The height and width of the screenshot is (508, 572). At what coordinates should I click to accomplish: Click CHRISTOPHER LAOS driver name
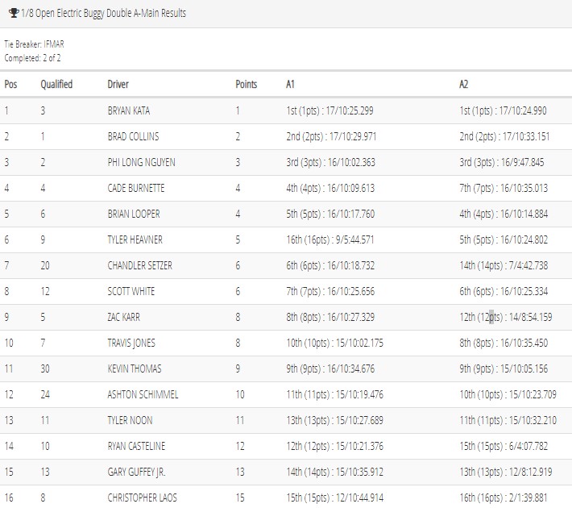click(142, 498)
